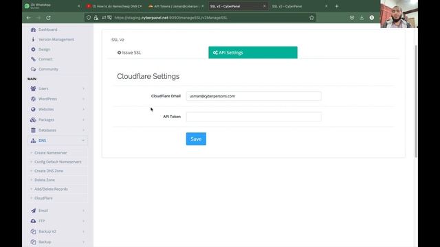
Task: Open a new browser tab
Action: click(337, 6)
